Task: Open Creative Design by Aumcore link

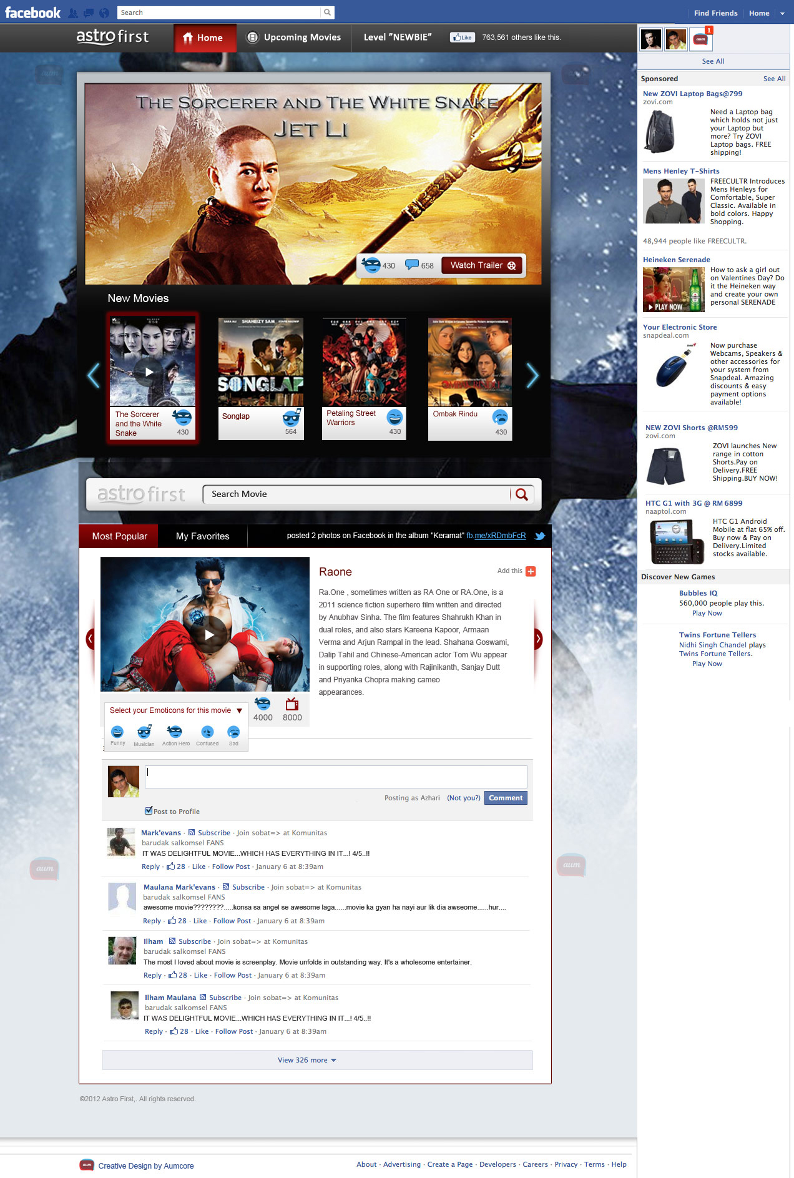Action: pyautogui.click(x=146, y=1166)
